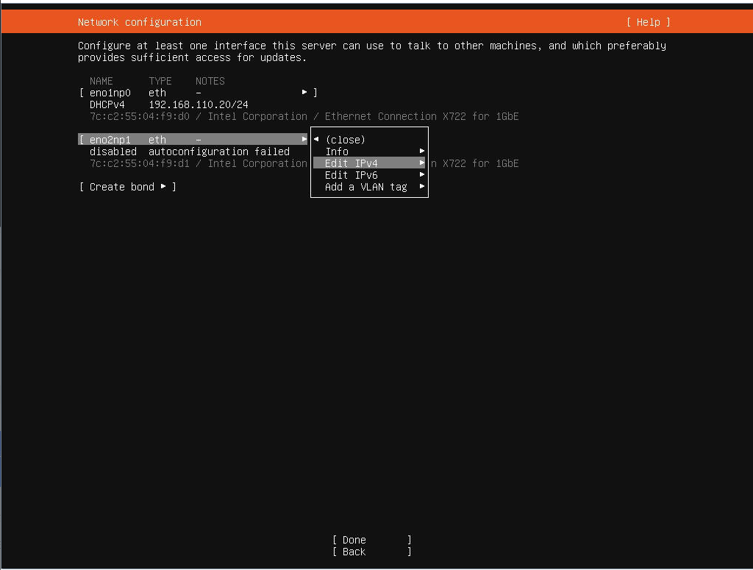Open the Create bond option

[122, 187]
